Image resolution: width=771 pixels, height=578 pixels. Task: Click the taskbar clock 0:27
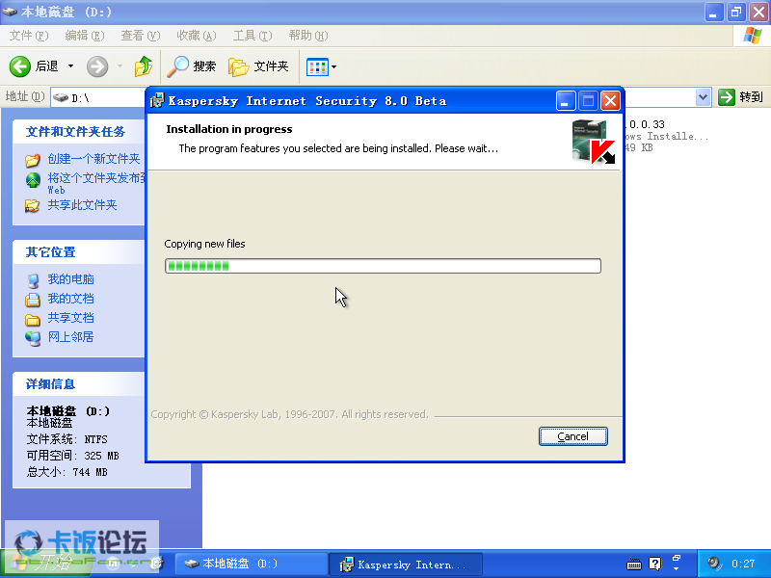pyautogui.click(x=742, y=564)
